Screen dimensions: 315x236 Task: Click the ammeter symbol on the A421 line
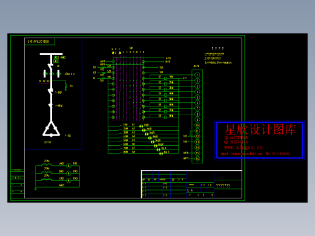coord(68,166)
